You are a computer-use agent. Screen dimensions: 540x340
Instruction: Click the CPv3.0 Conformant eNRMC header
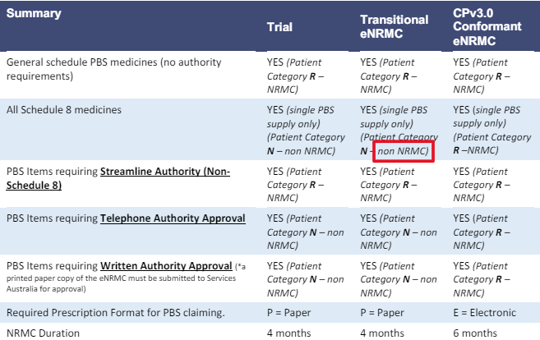[487, 26]
